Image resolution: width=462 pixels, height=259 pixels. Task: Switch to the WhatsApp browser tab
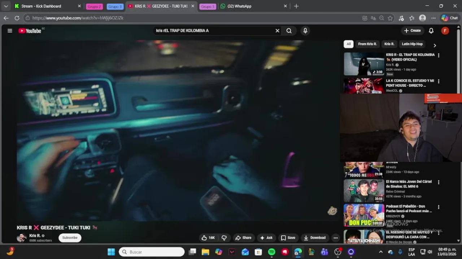[x=254, y=6]
